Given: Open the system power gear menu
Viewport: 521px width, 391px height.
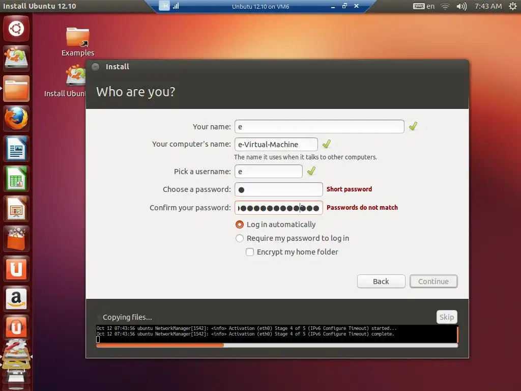Looking at the screenshot, I should 513,6.
